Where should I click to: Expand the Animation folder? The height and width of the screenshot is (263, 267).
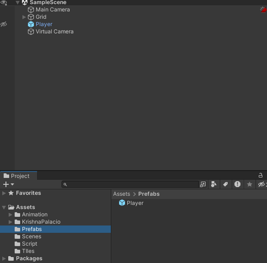11,215
